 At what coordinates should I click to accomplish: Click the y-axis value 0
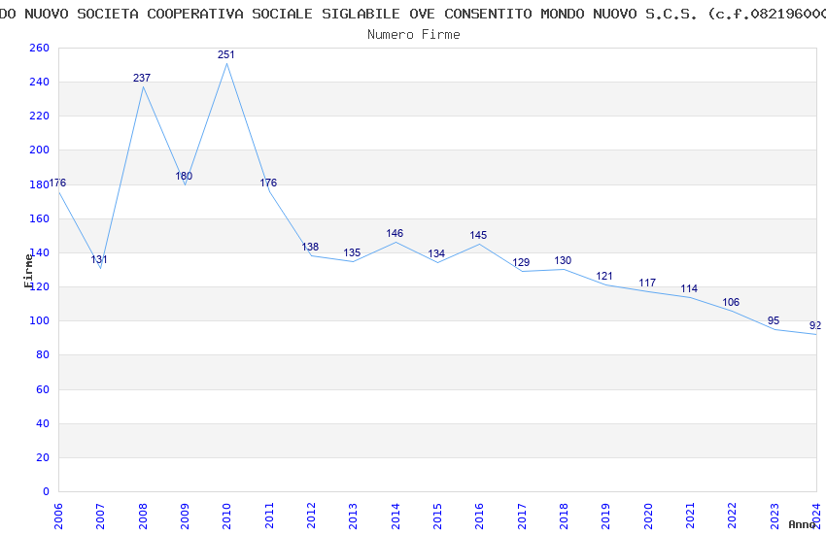click(x=47, y=492)
